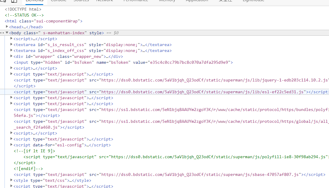Select the <![endif]--> line

tap(28, 169)
